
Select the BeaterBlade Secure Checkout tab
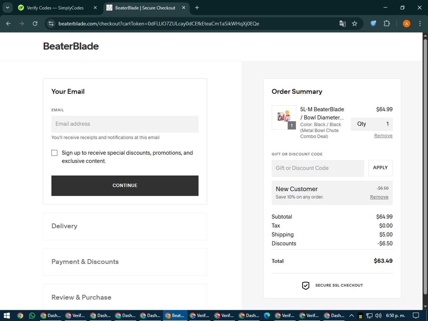pyautogui.click(x=145, y=8)
